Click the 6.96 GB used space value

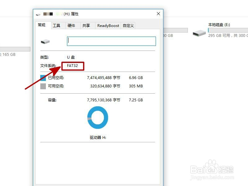(135, 77)
